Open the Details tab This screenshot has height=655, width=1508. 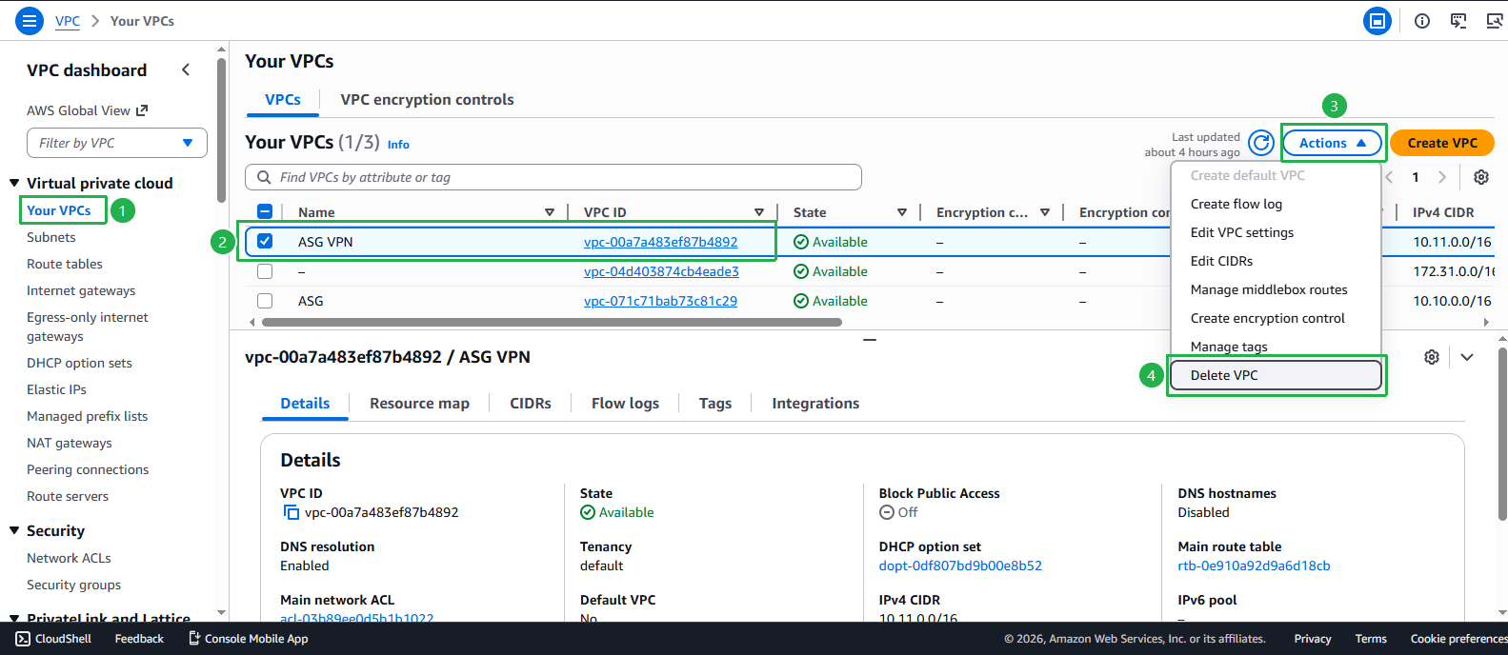coord(305,404)
